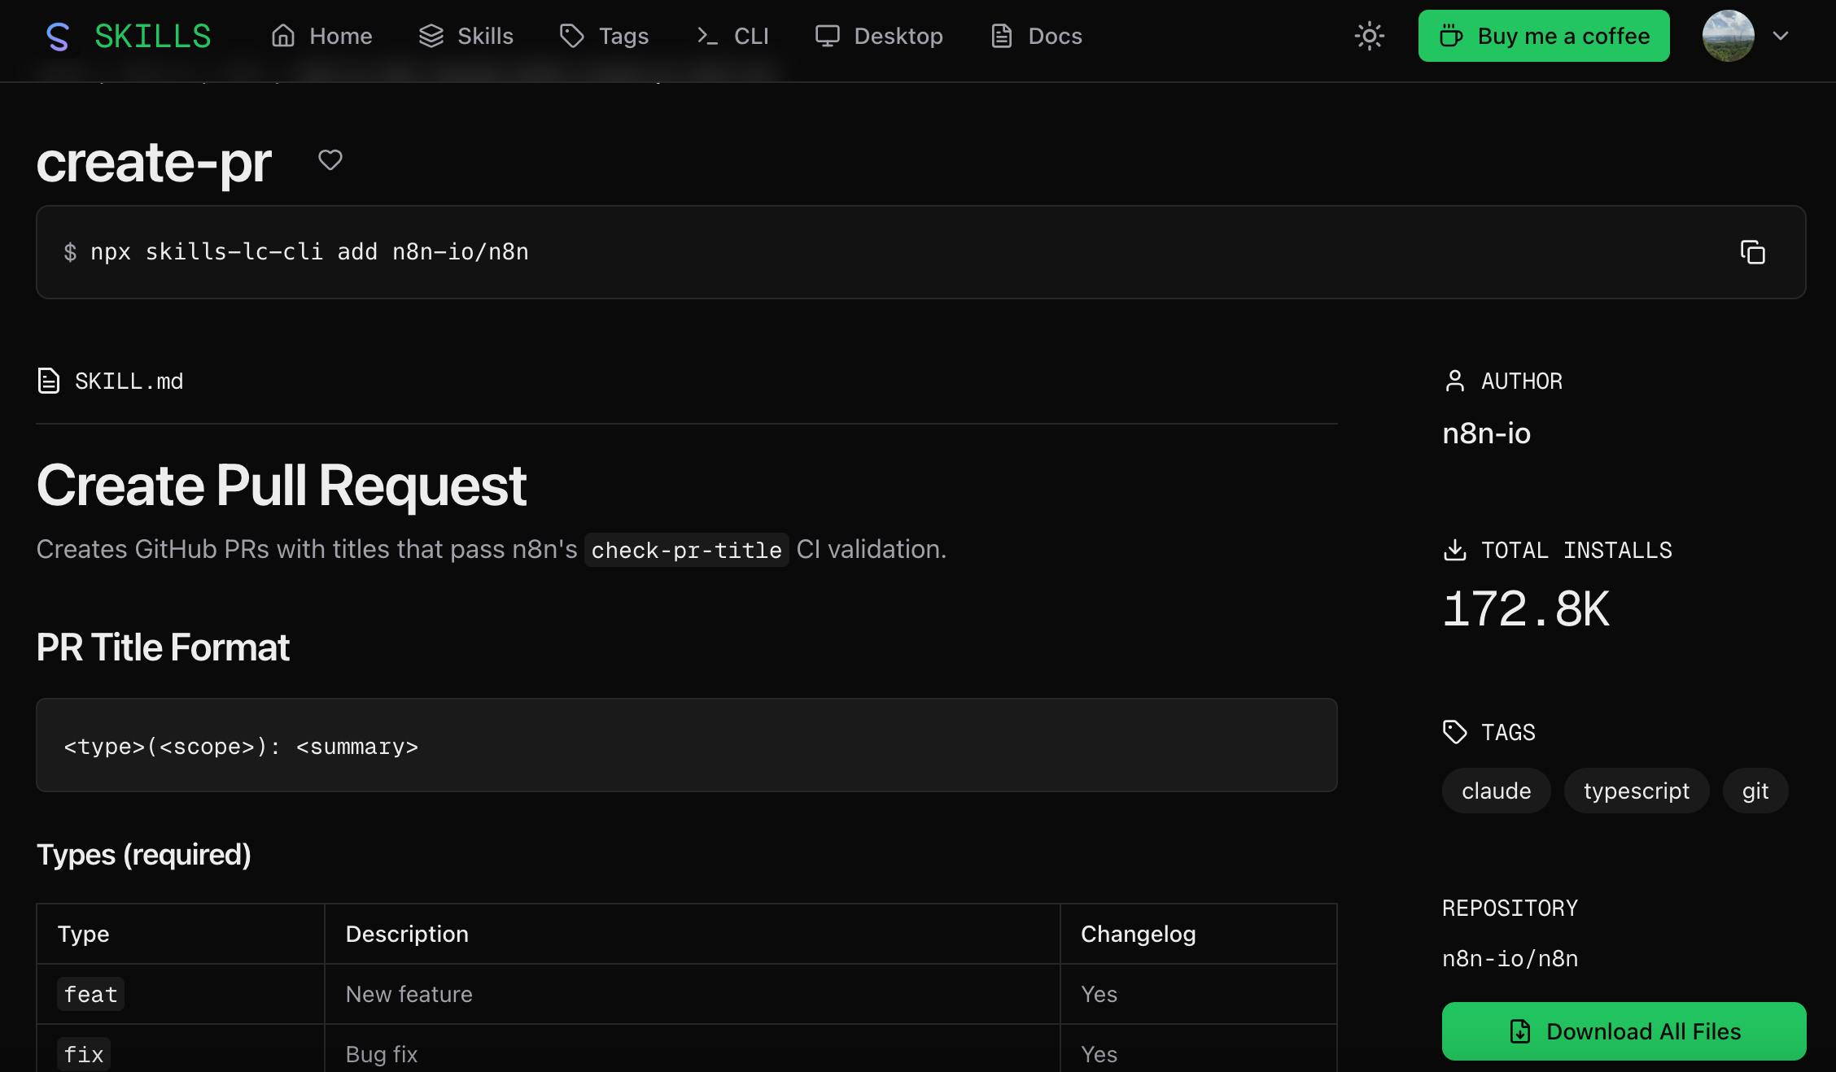Open the n8n-io/n8n repository link
Viewport: 1836px width, 1072px height.
[x=1510, y=958]
